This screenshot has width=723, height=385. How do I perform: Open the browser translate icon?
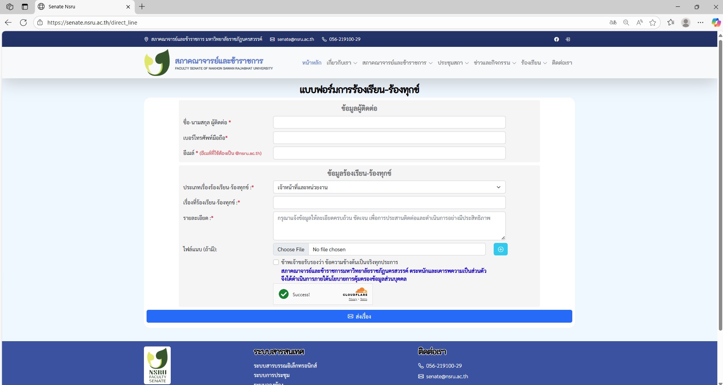613,23
